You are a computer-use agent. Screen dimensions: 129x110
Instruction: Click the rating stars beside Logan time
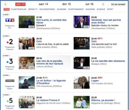100,78
